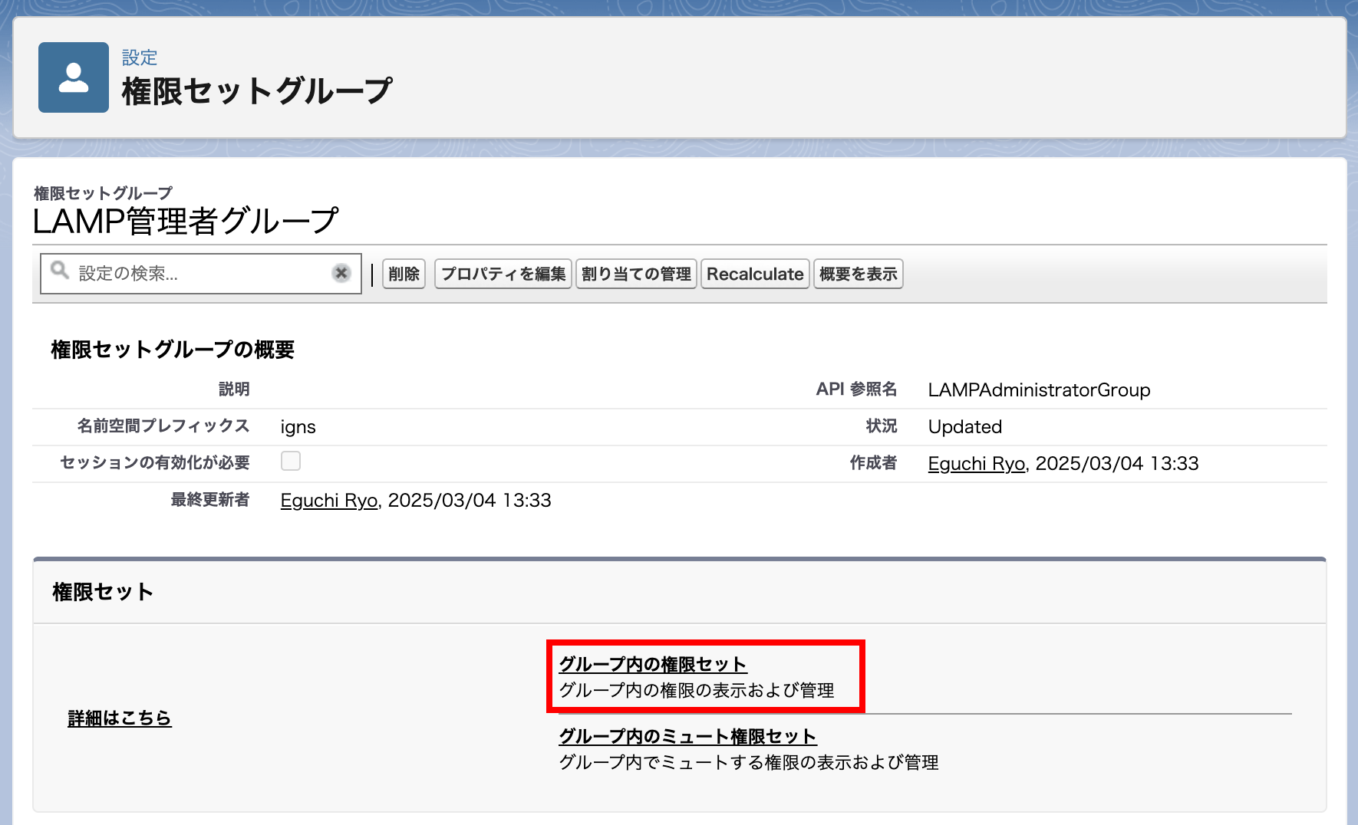Viewport: 1358px width, 825px height.
Task: Click the プロパティを編集 button
Action: click(x=503, y=274)
